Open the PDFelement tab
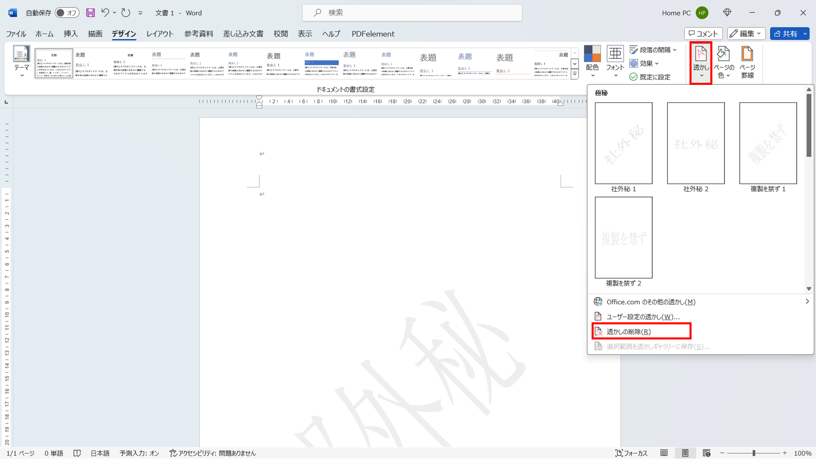This screenshot has height=459, width=816. (373, 34)
